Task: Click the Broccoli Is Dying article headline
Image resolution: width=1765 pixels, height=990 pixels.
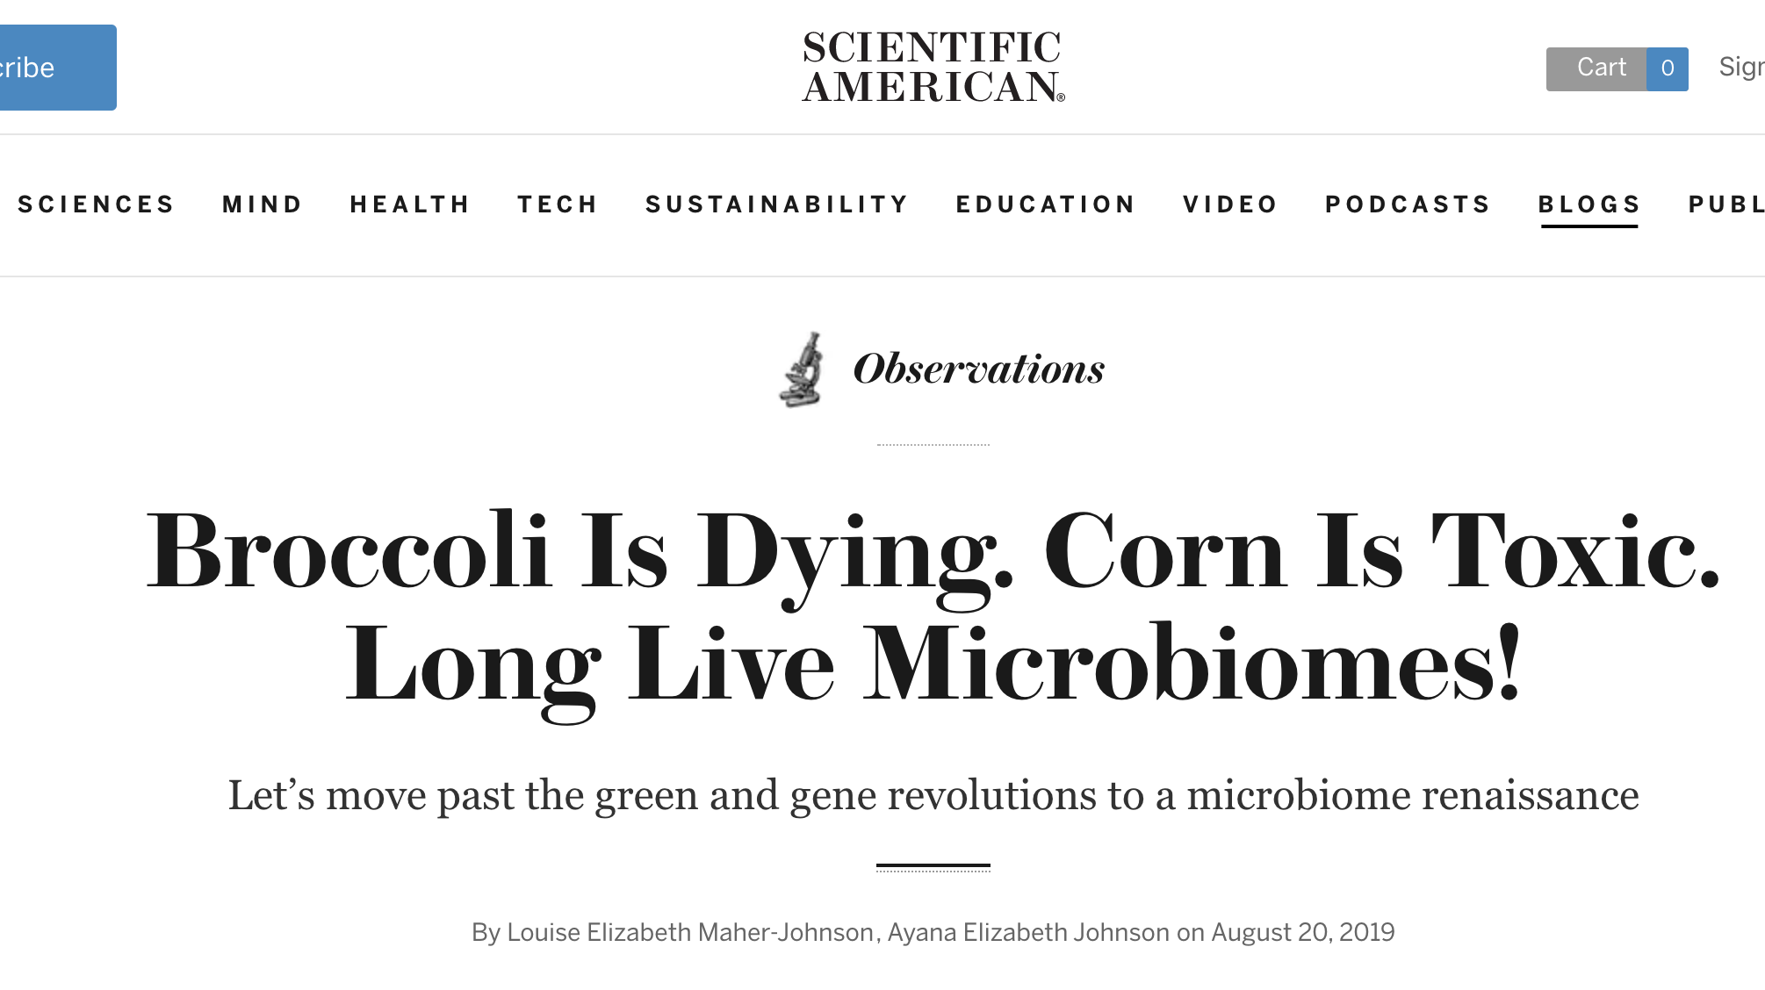Action: click(x=933, y=607)
